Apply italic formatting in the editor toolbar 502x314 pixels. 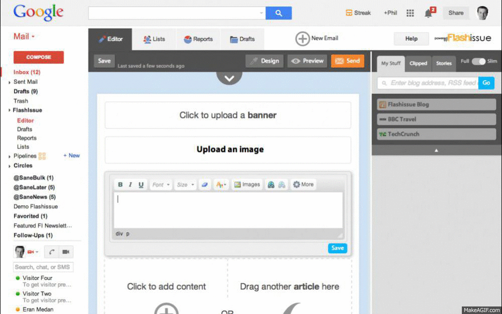click(x=131, y=185)
